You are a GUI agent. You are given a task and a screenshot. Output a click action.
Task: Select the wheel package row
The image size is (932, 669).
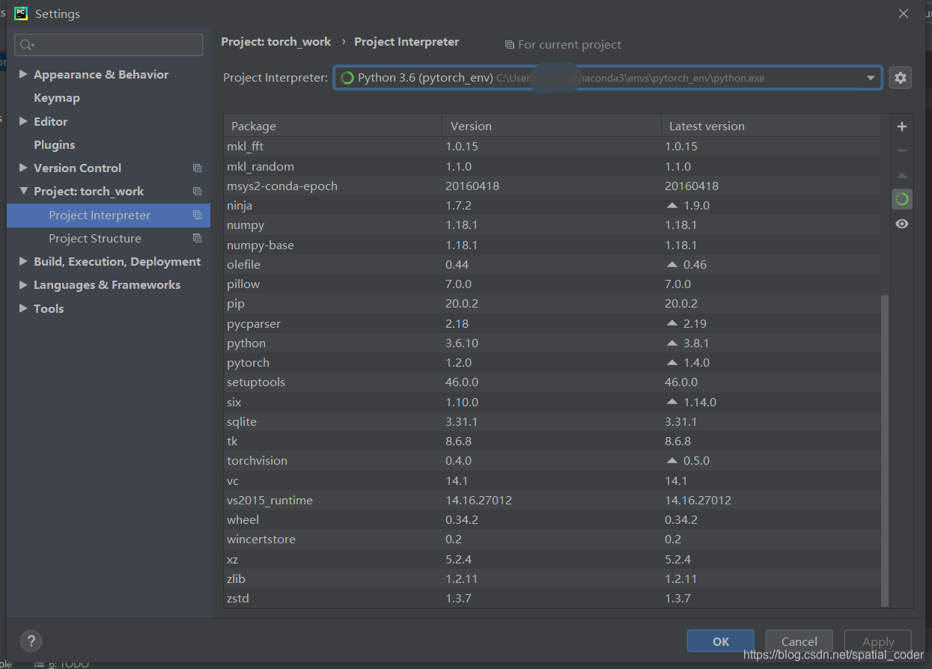[x=552, y=520]
